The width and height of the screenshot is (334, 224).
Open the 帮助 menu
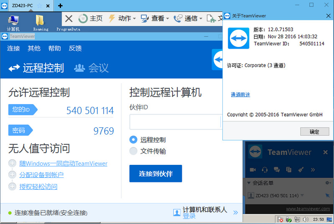54,48
